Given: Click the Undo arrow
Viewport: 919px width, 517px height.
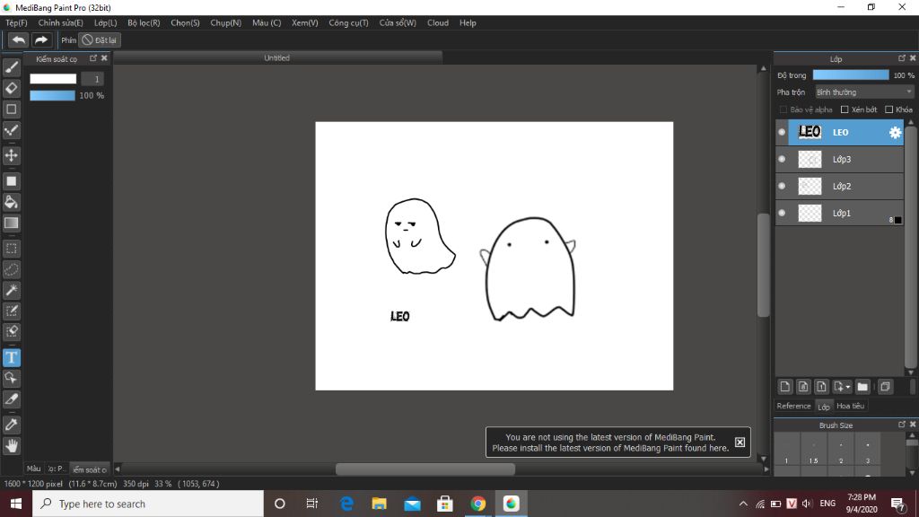Looking at the screenshot, I should [x=18, y=39].
